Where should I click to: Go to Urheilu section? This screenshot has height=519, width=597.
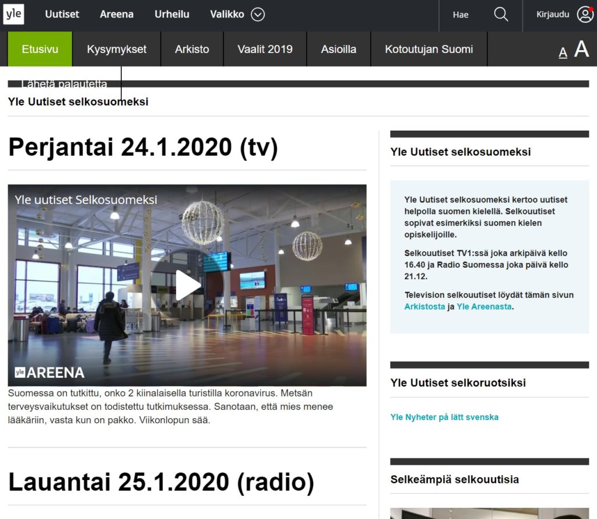pos(172,15)
